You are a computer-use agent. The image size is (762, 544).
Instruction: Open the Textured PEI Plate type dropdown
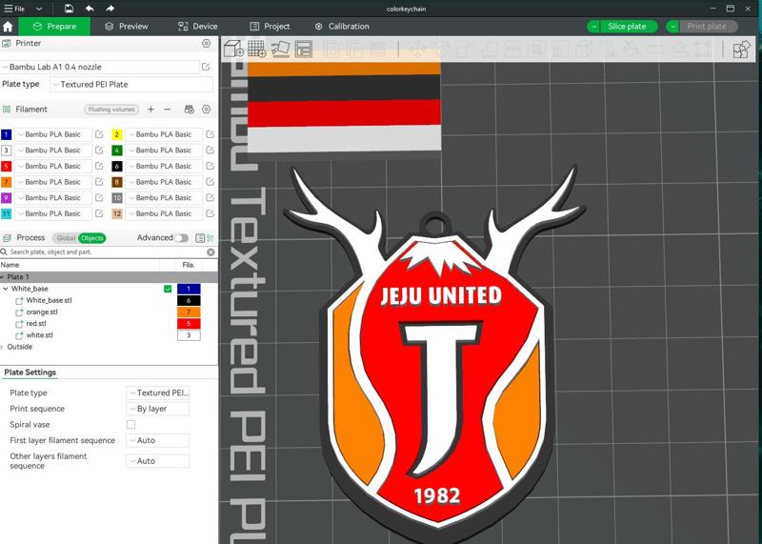[x=131, y=84]
